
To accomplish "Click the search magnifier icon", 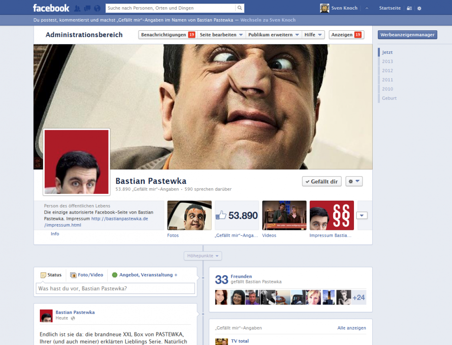I will tap(239, 8).
